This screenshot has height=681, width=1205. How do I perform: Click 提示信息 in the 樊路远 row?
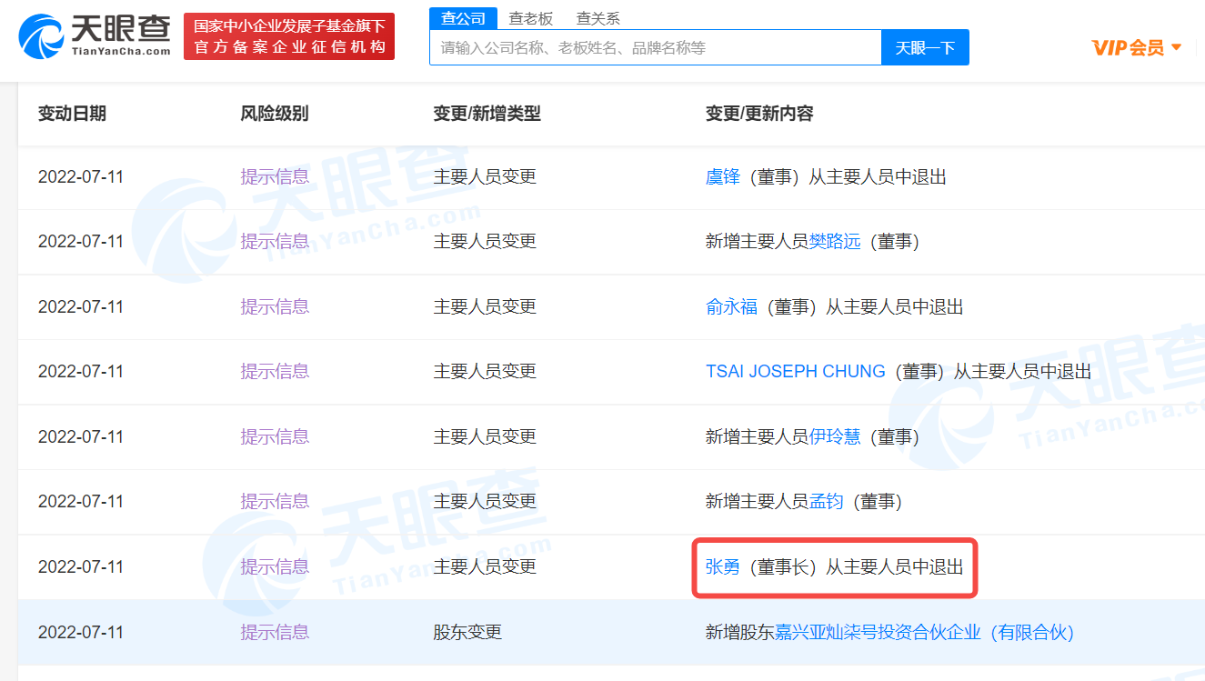pyautogui.click(x=275, y=242)
